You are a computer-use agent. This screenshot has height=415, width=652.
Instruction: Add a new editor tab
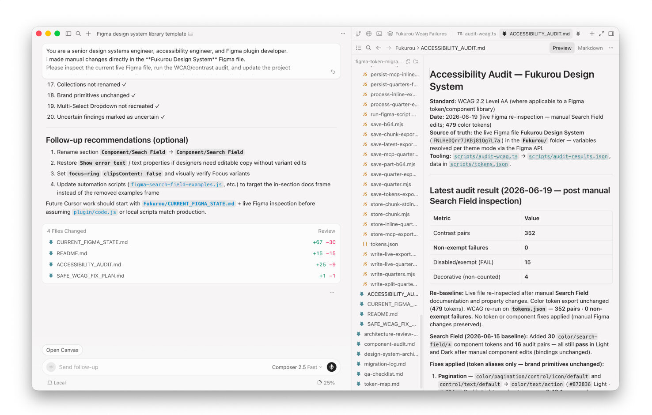click(591, 34)
